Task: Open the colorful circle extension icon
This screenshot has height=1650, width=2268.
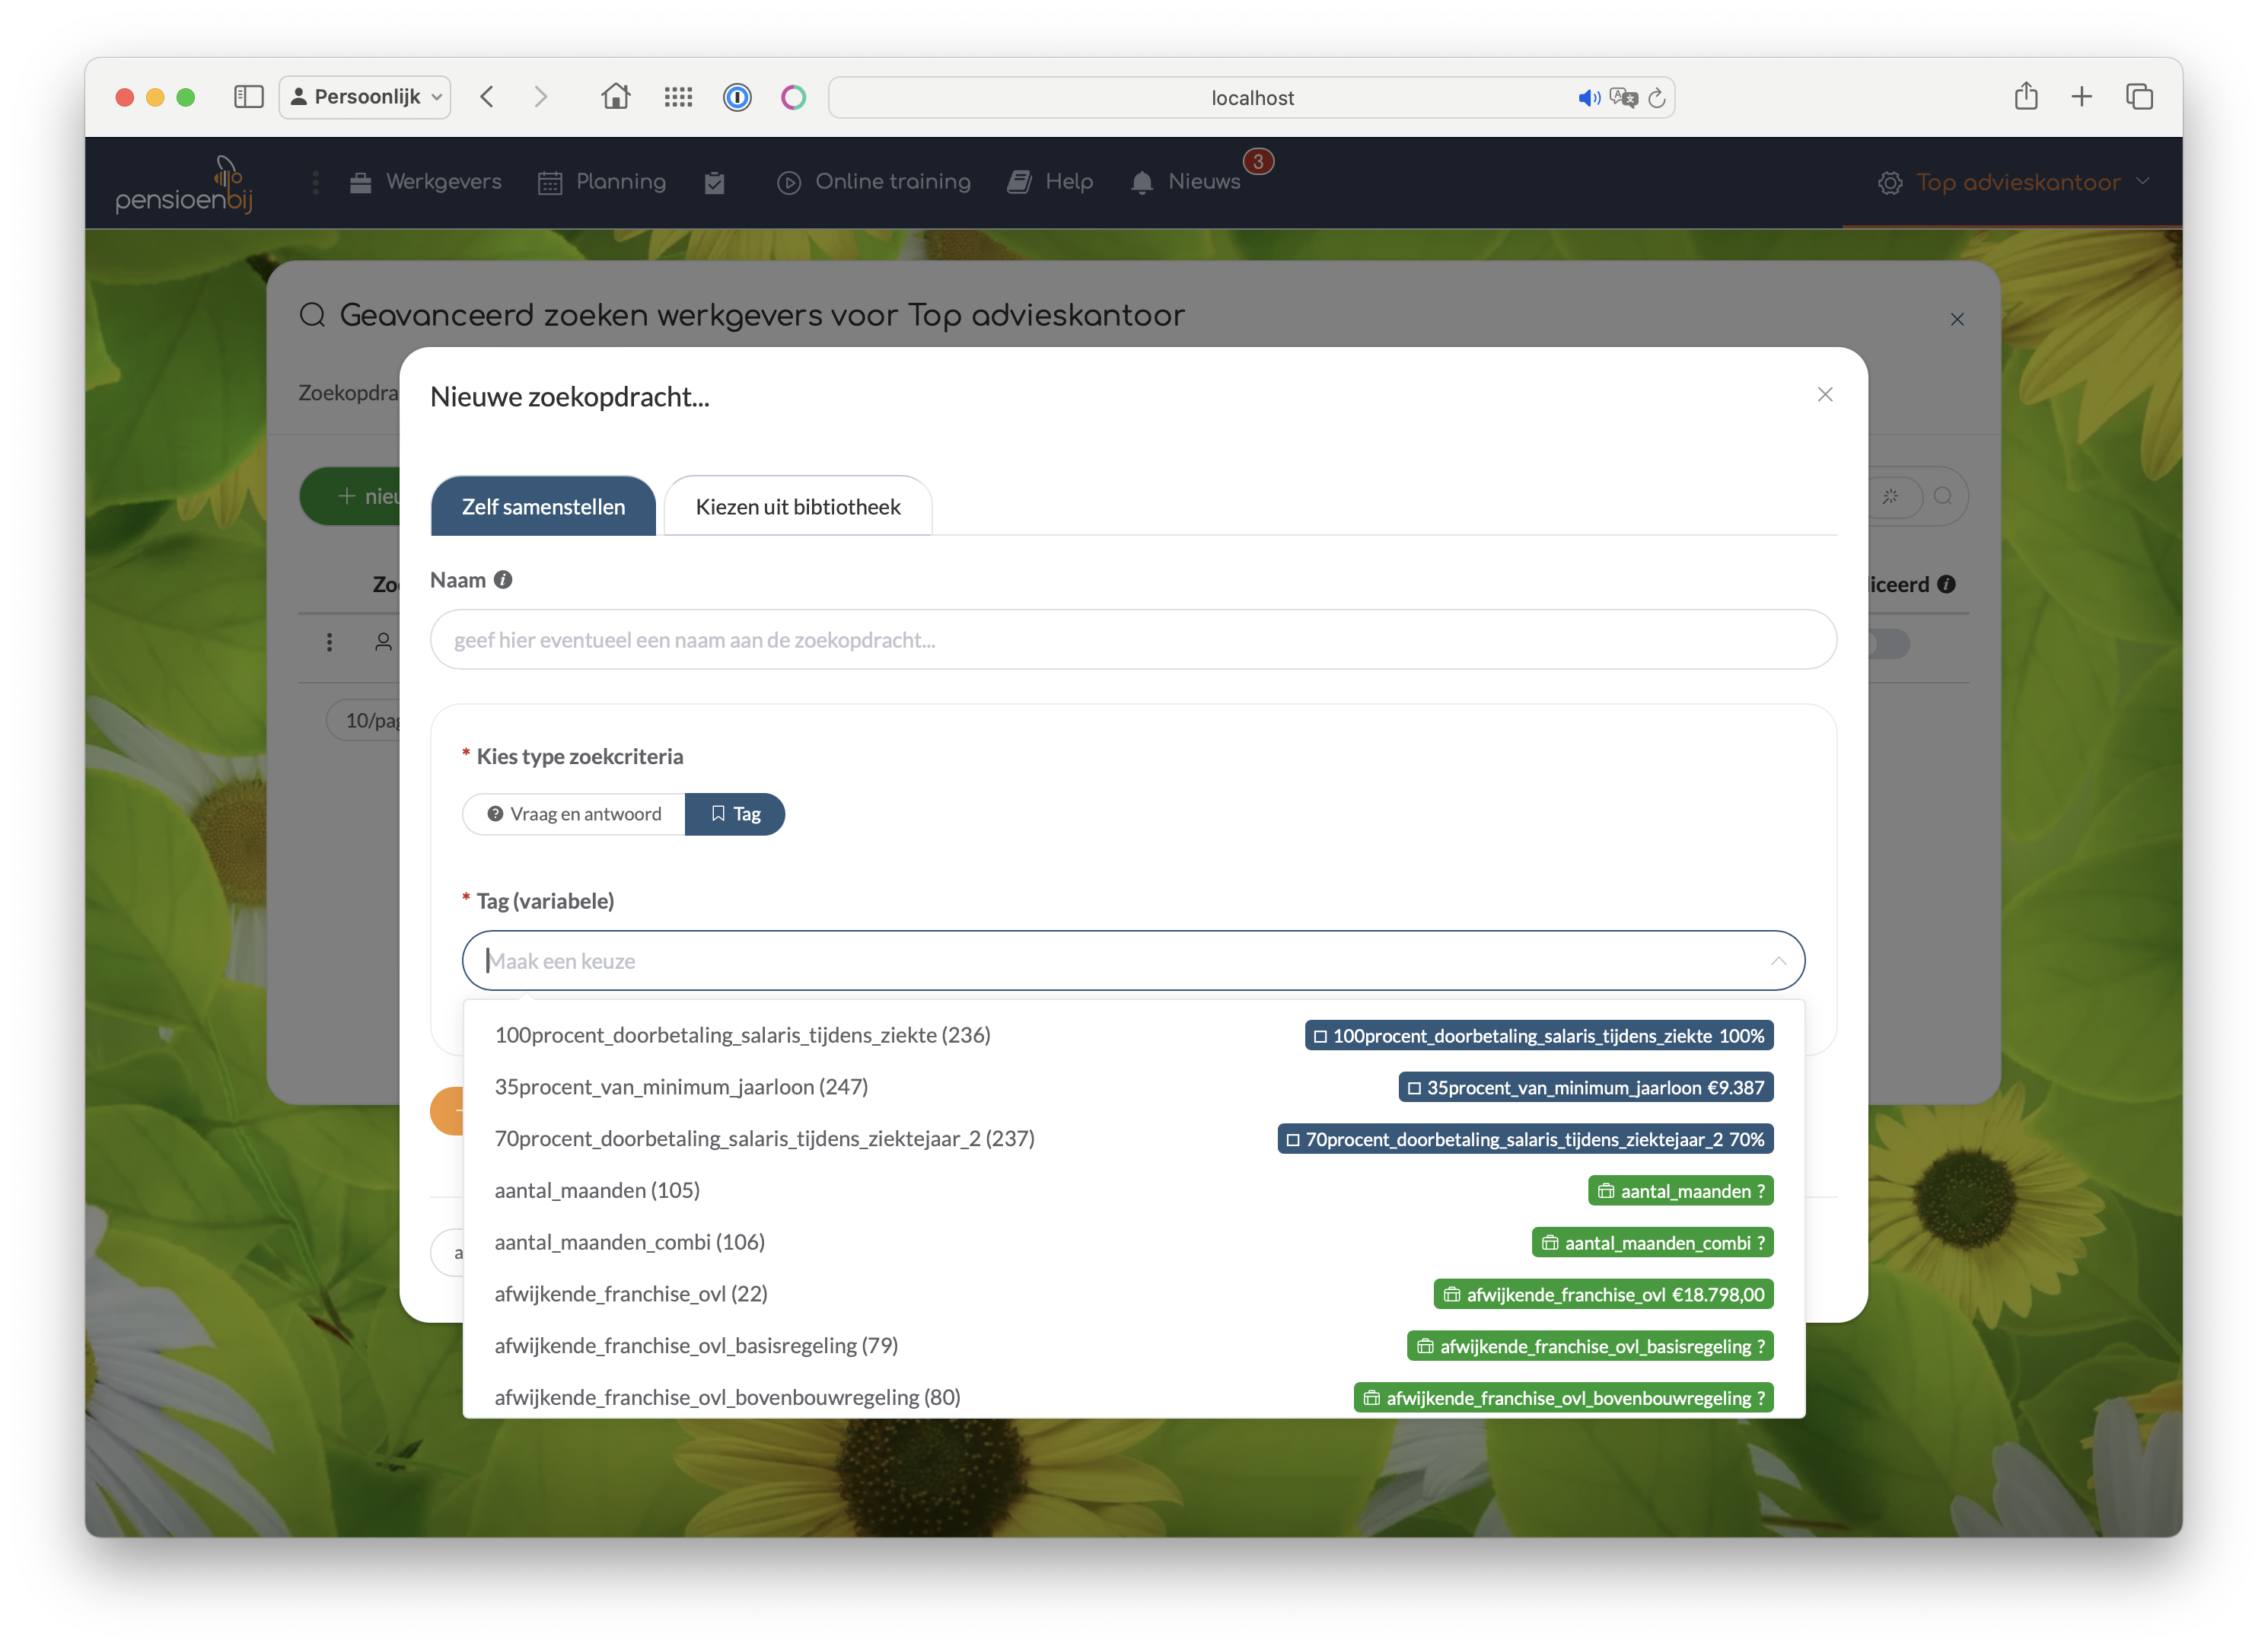Action: click(x=794, y=97)
